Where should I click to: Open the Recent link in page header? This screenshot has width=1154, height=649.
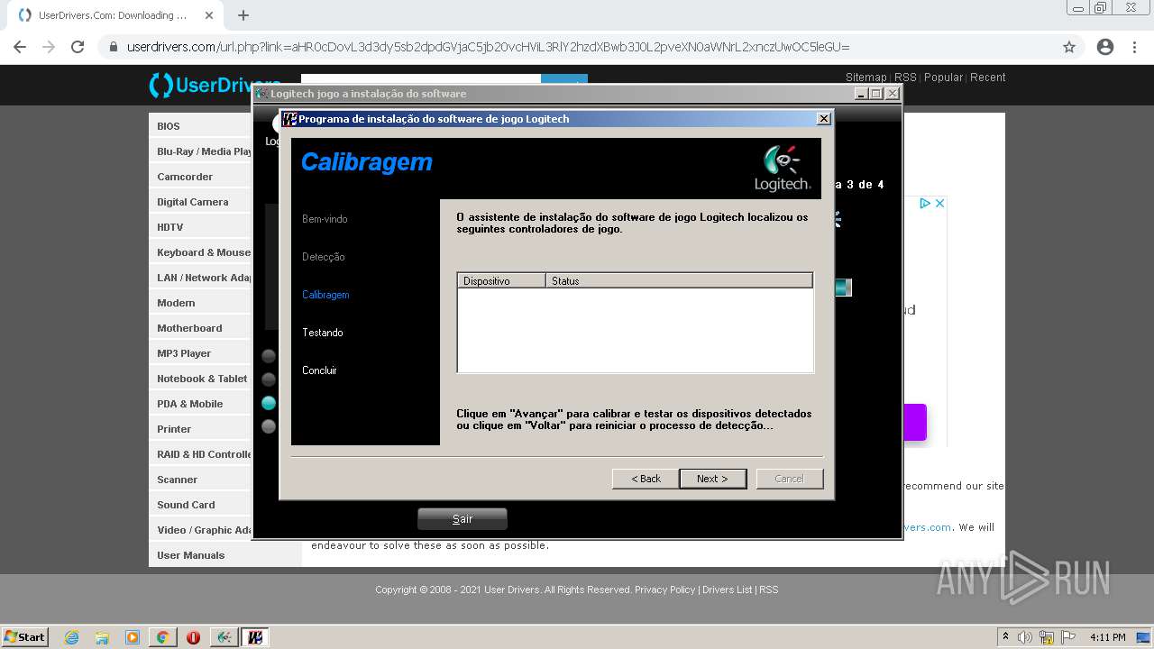click(988, 78)
